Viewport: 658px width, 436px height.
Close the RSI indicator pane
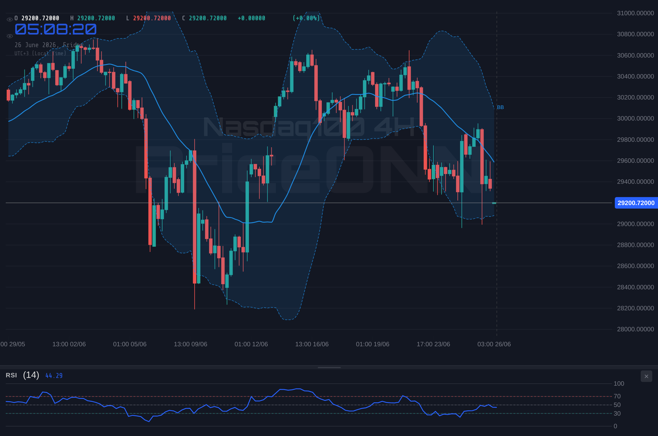pos(646,376)
